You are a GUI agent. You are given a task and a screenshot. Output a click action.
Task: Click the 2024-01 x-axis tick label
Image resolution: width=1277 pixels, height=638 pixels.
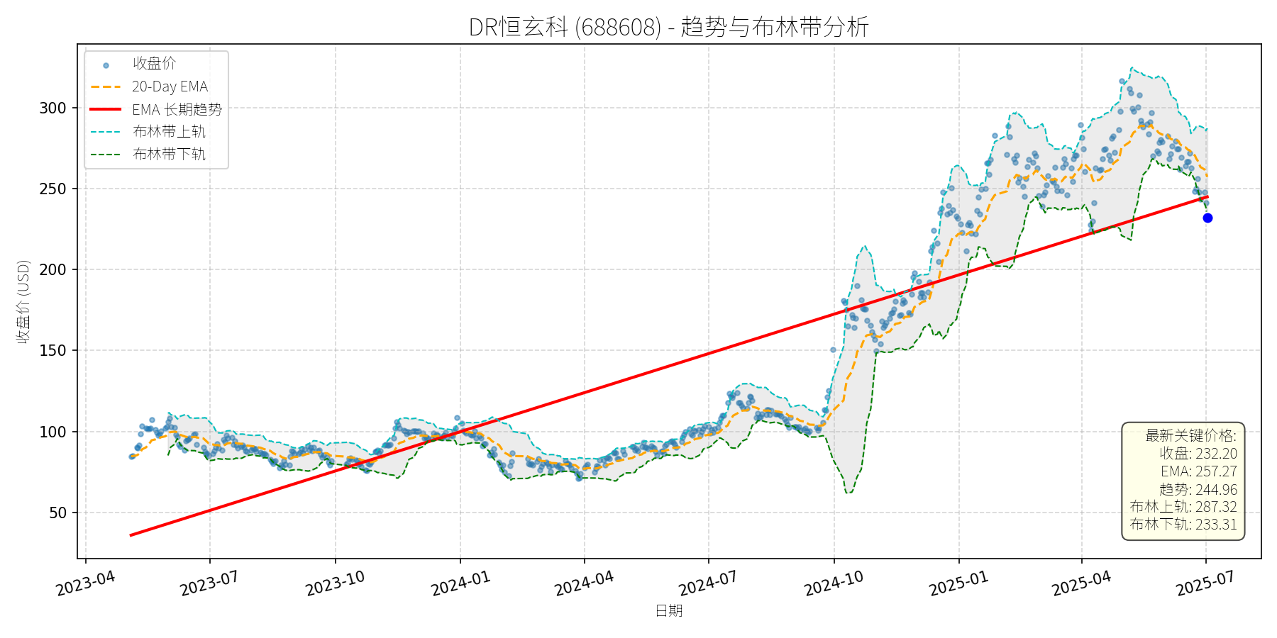pyautogui.click(x=460, y=583)
